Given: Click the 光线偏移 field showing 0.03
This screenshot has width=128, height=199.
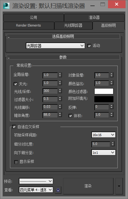Looking at the screenshot, I should tap(50, 107).
